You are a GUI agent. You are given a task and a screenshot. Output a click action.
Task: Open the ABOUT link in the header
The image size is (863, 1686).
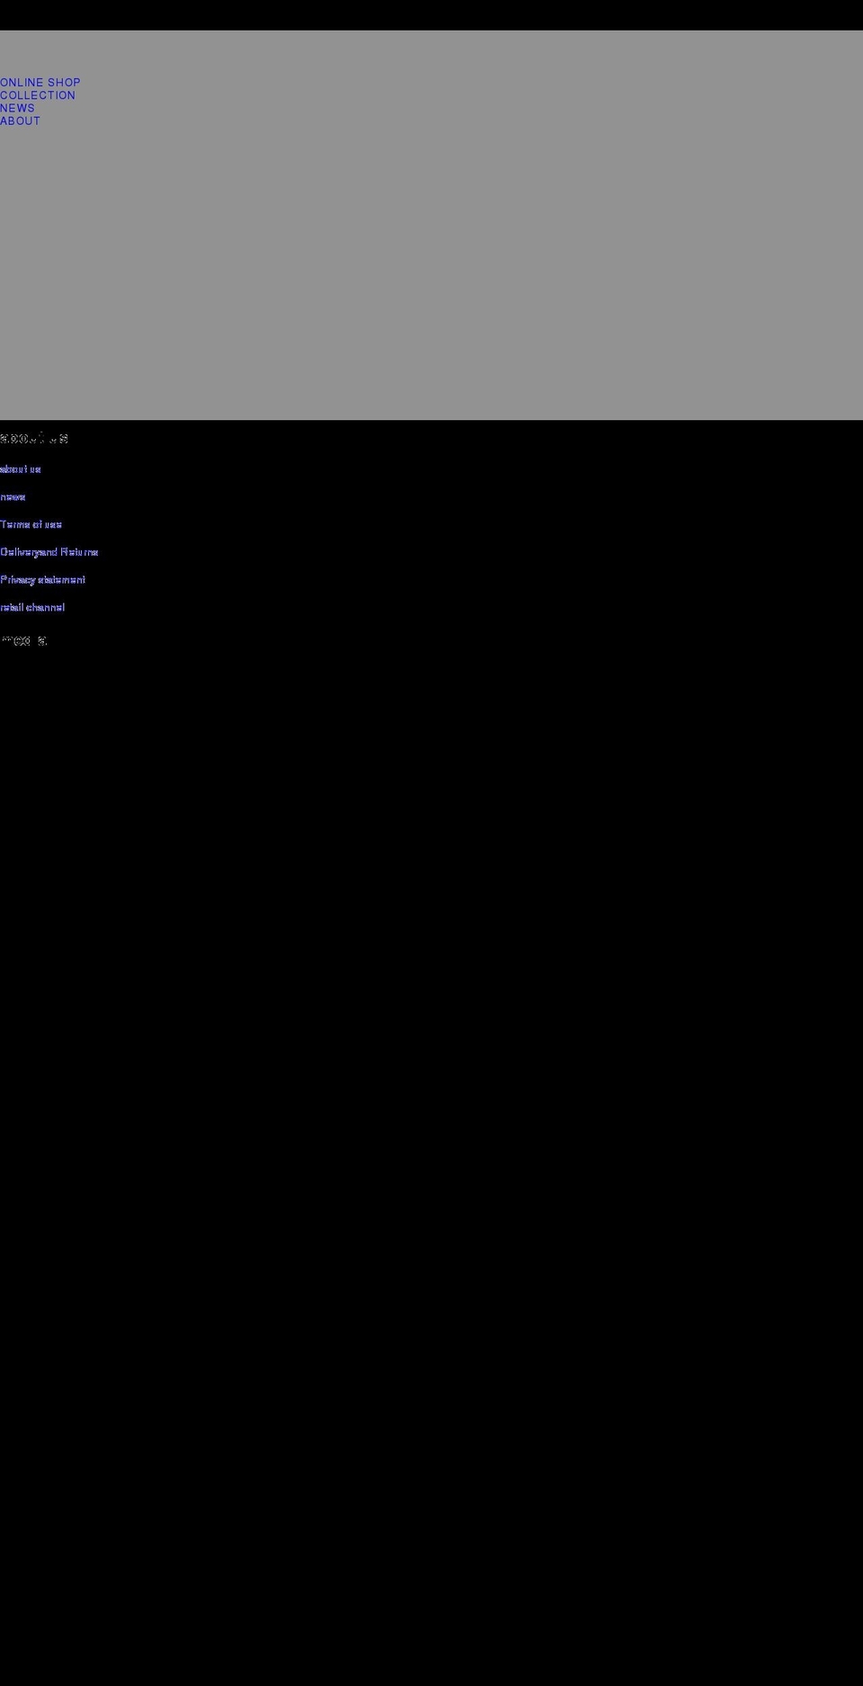(20, 121)
